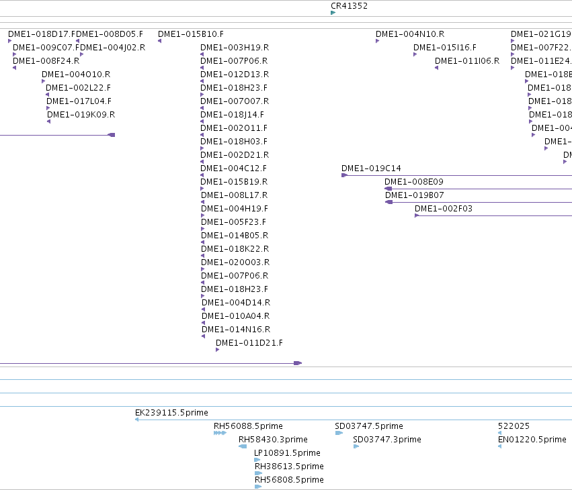Open feature DME1-003H19.R
The image size is (572, 490).
click(235, 48)
